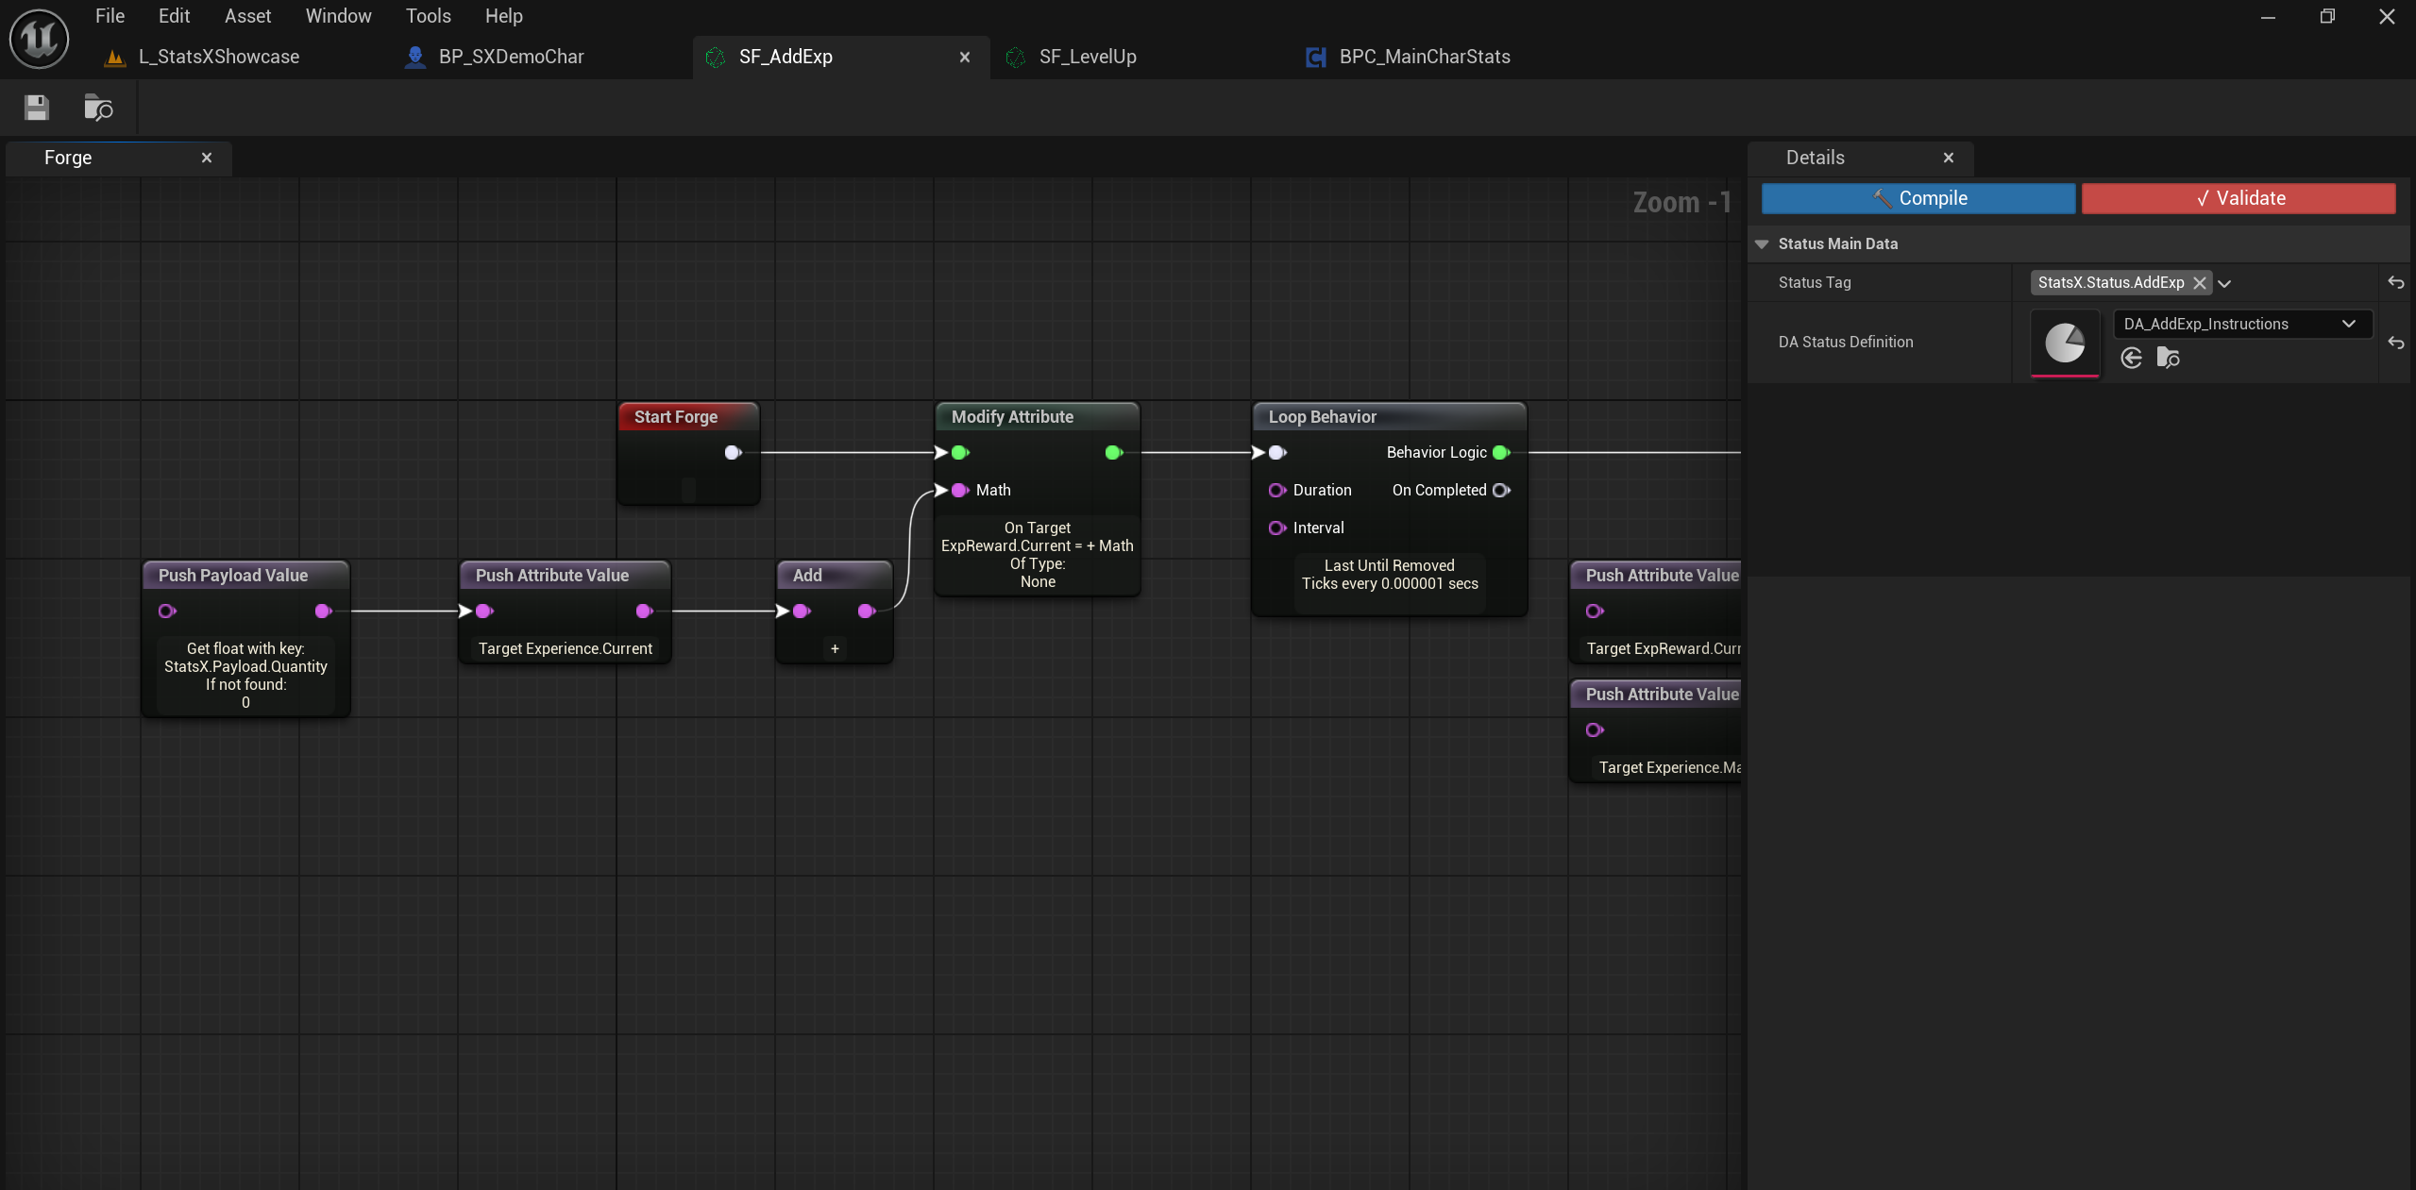Click Duration pin on Loop Behavior
Screen dimensions: 2416x1190
coord(1276,490)
